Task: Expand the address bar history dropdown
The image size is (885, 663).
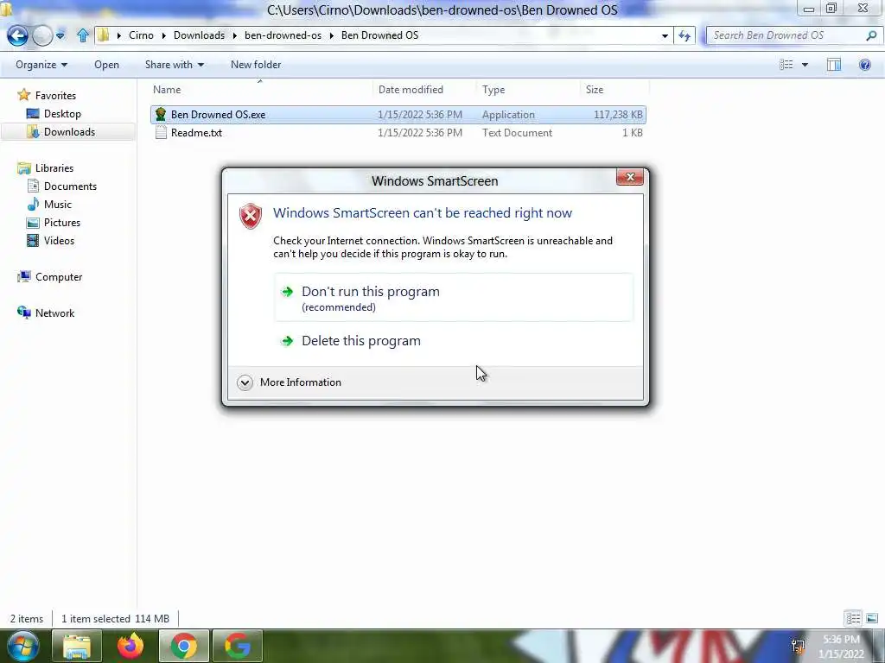Action: (x=665, y=35)
